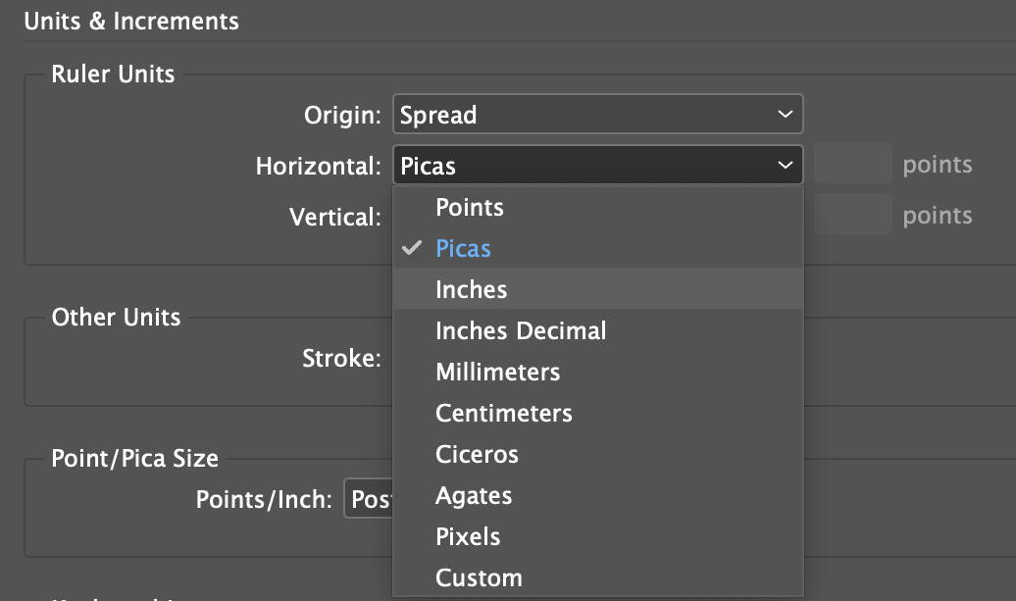Choose Custom unit option
Screen dimensions: 1016x601
coord(597,577)
